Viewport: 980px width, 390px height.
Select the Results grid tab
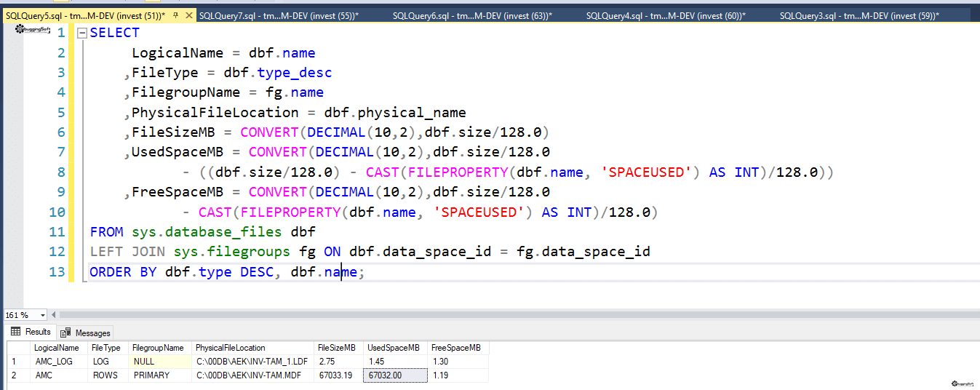(x=31, y=332)
